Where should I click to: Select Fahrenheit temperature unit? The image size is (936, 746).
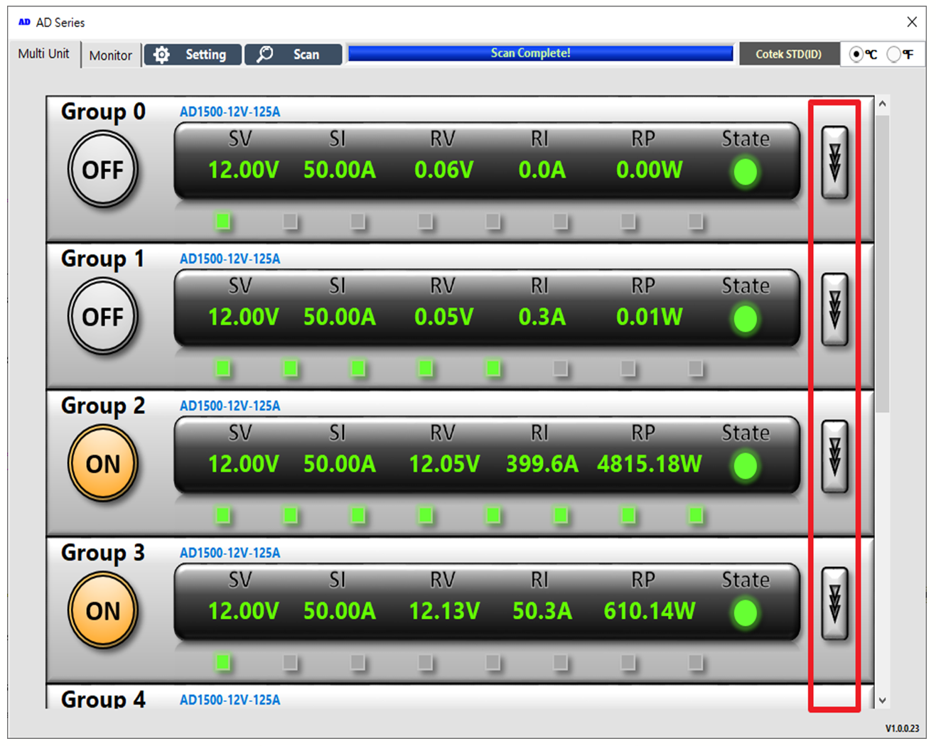(x=894, y=54)
